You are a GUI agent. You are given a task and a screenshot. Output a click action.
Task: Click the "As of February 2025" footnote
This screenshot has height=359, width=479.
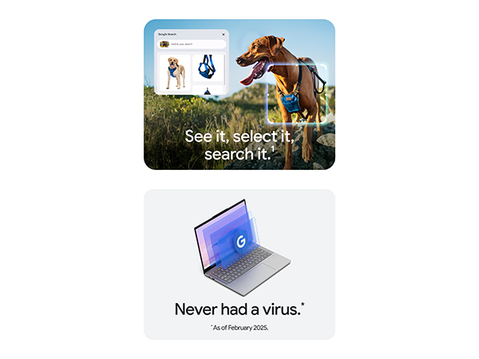pos(239,328)
